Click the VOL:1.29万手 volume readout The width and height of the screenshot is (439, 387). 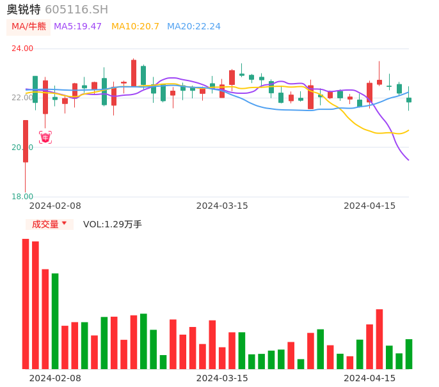pyautogui.click(x=113, y=224)
